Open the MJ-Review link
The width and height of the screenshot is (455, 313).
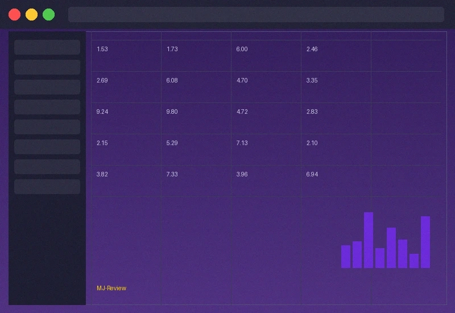(x=111, y=288)
